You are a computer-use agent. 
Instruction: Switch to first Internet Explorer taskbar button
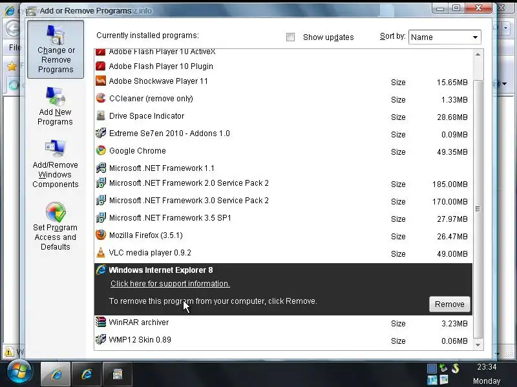[x=56, y=374]
